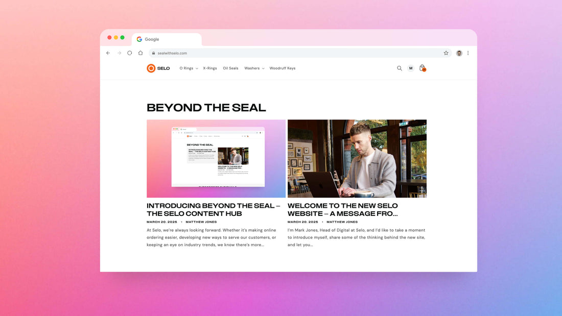
Task: Click the browser forward arrow
Action: 119,53
